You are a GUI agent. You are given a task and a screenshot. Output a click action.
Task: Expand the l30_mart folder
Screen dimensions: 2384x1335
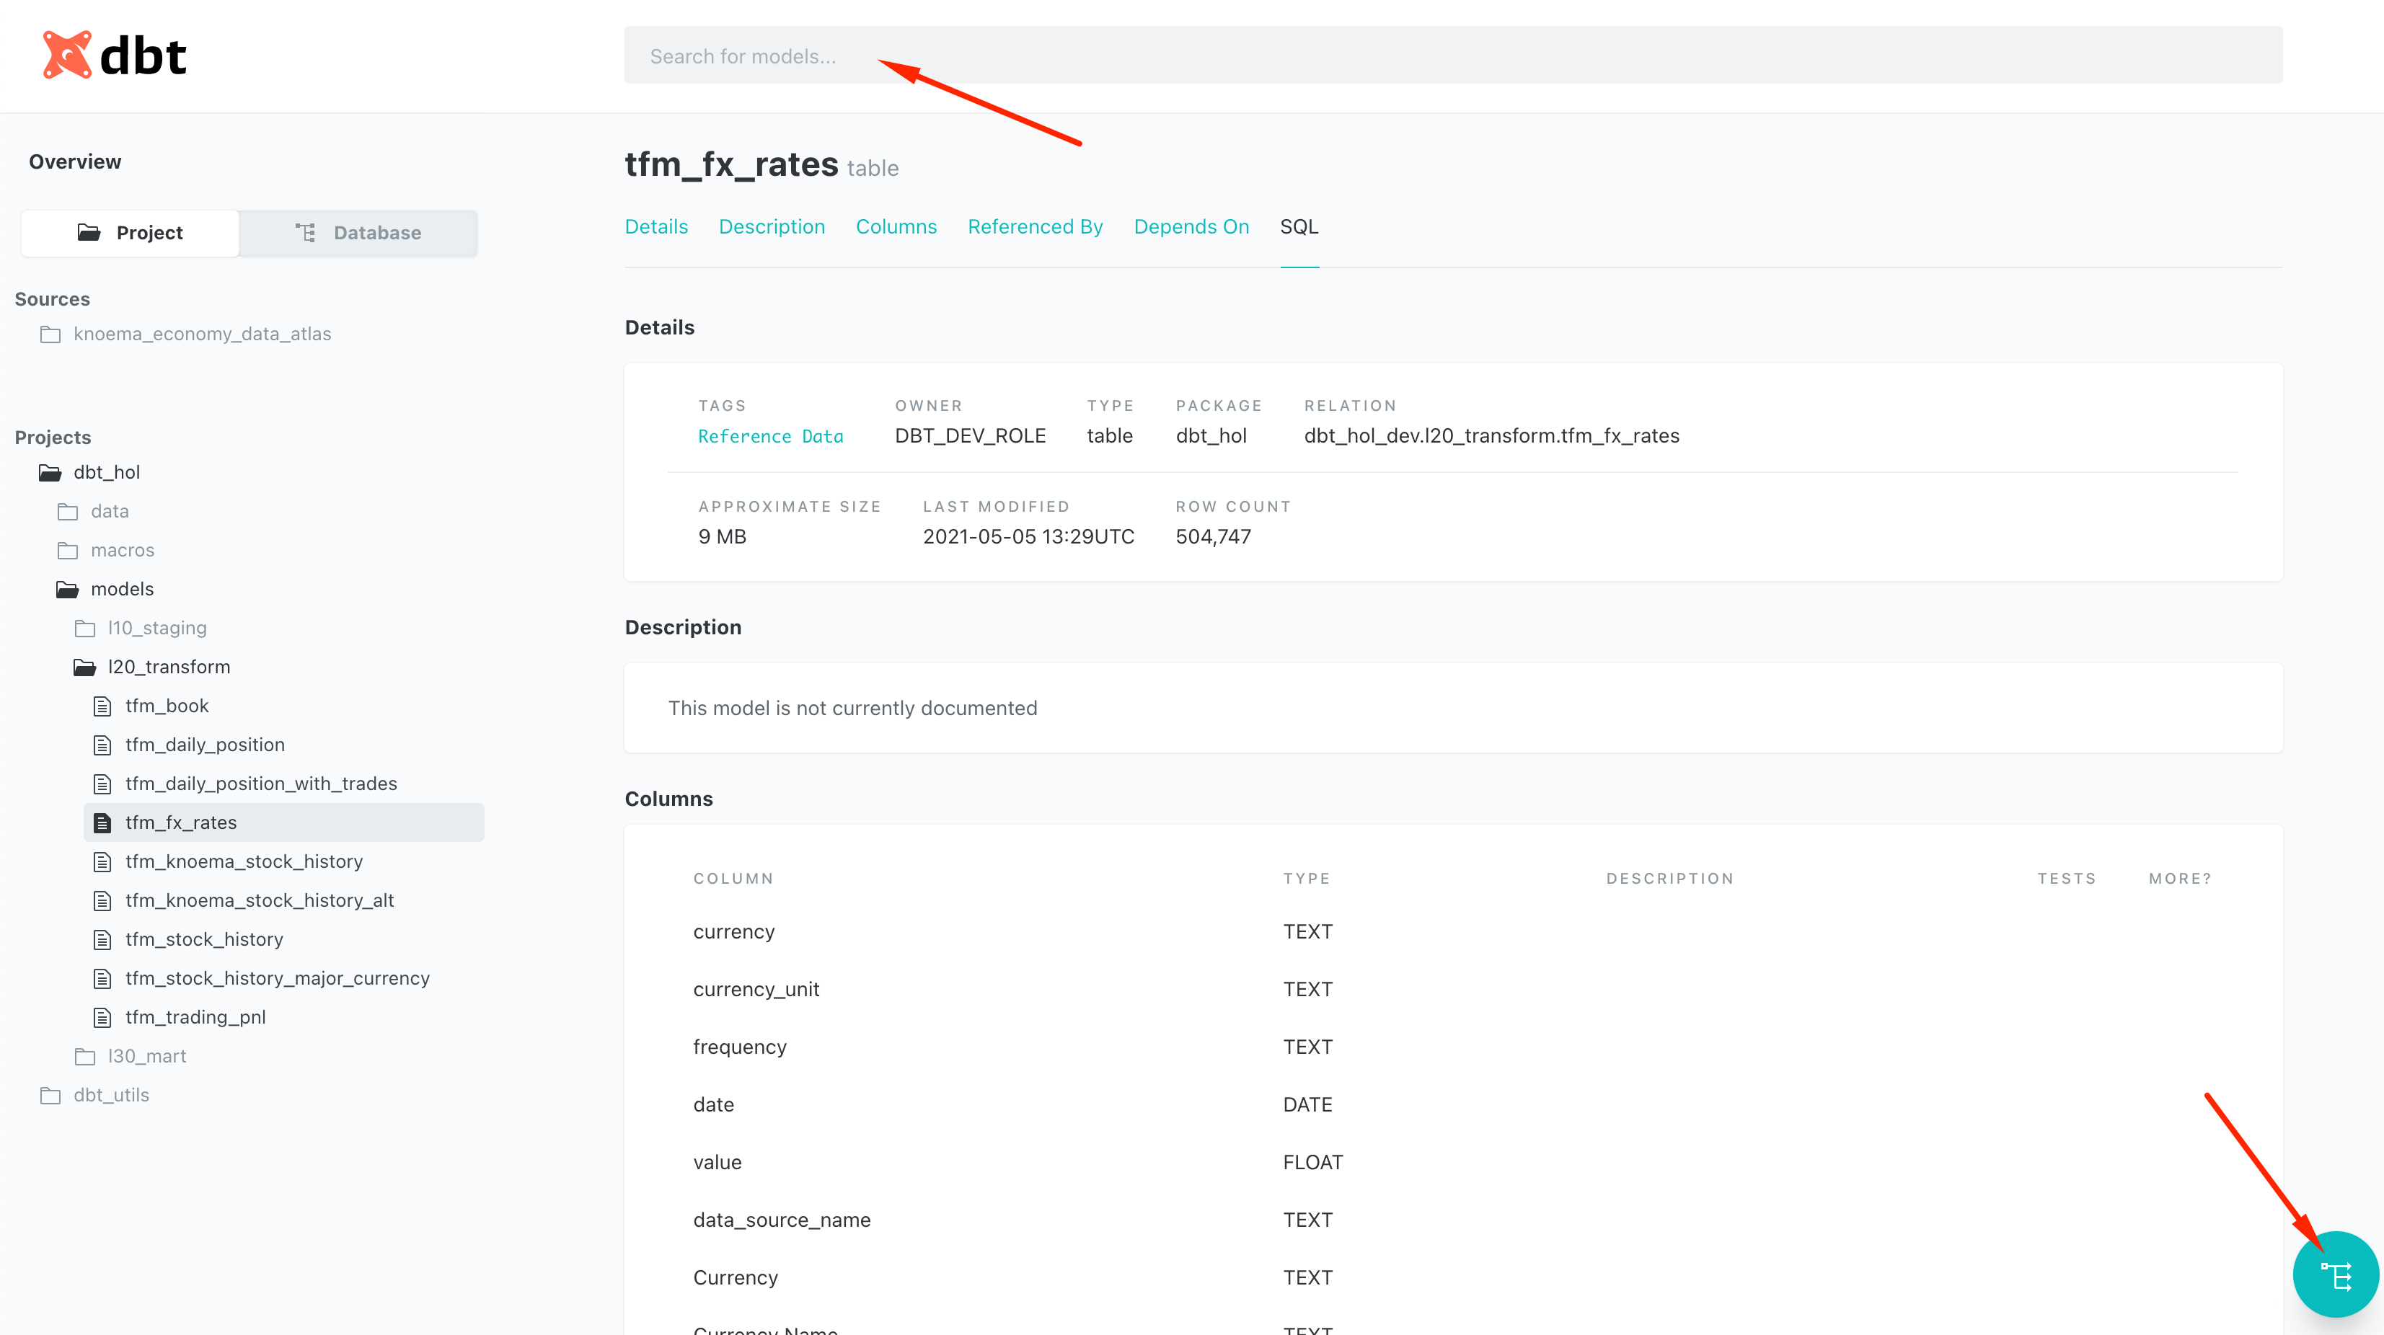pos(146,1057)
